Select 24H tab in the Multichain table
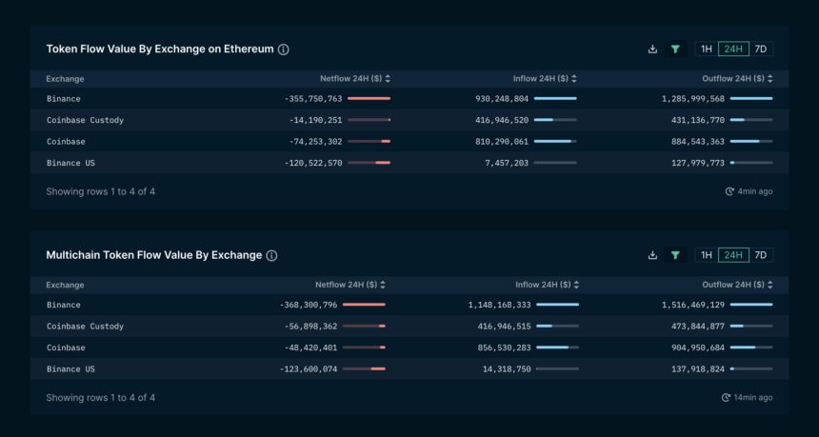The width and height of the screenshot is (819, 437). [733, 255]
